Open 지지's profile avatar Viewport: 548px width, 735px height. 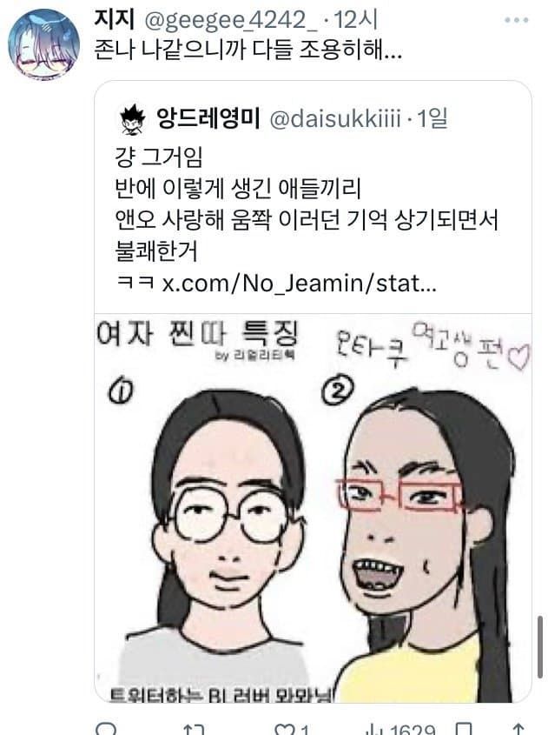pos(44,44)
